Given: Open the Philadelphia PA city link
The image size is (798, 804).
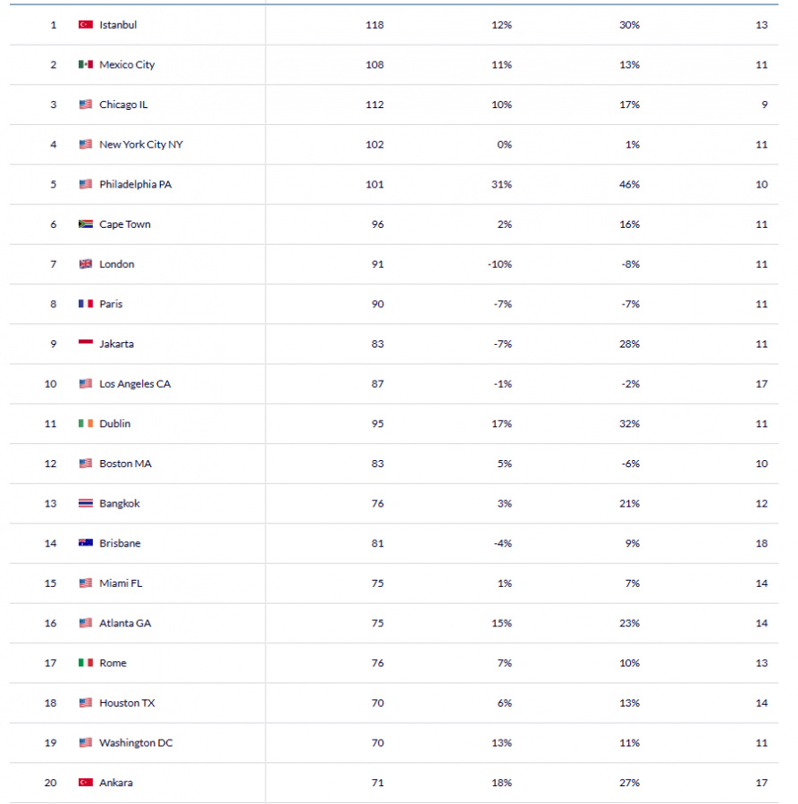Looking at the screenshot, I should tap(135, 185).
